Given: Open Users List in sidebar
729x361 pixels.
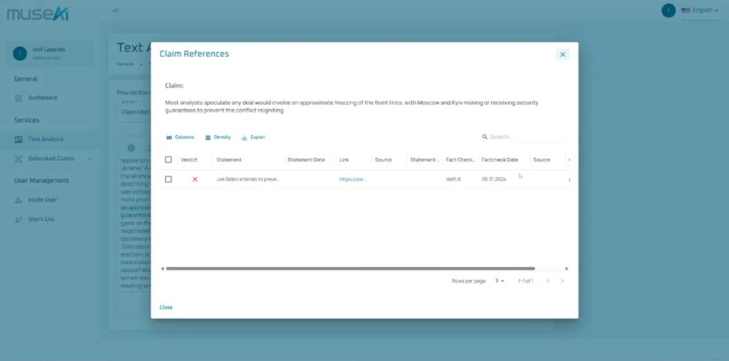Looking at the screenshot, I should tap(41, 219).
